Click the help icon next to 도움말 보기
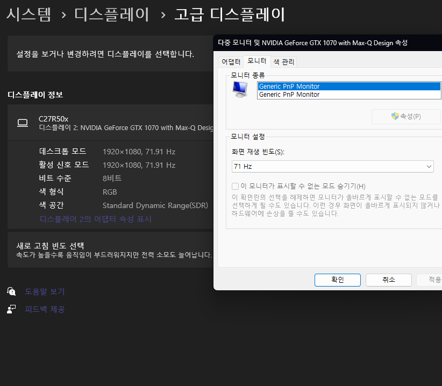The width and height of the screenshot is (442, 386). coord(11,291)
